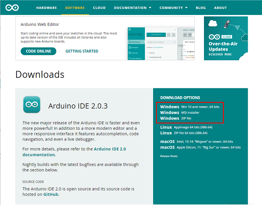
Task: Open the Blog page from navigation
Action: (x=201, y=7)
